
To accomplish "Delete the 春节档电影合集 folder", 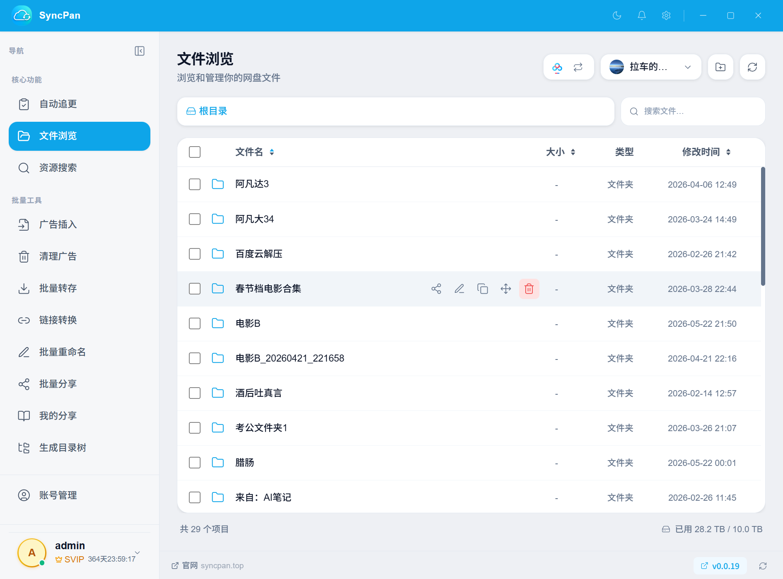I will [529, 289].
